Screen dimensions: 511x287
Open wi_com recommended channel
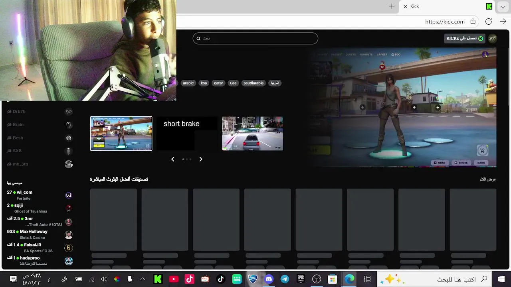pyautogui.click(x=40, y=195)
